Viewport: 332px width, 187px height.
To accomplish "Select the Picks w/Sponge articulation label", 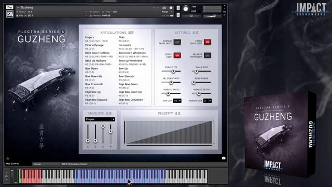I will 94,45.
